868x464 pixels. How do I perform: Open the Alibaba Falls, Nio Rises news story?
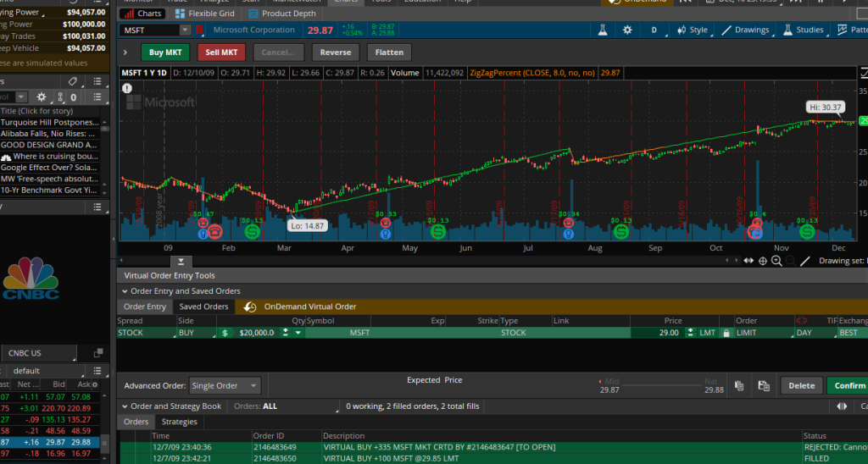(x=48, y=134)
